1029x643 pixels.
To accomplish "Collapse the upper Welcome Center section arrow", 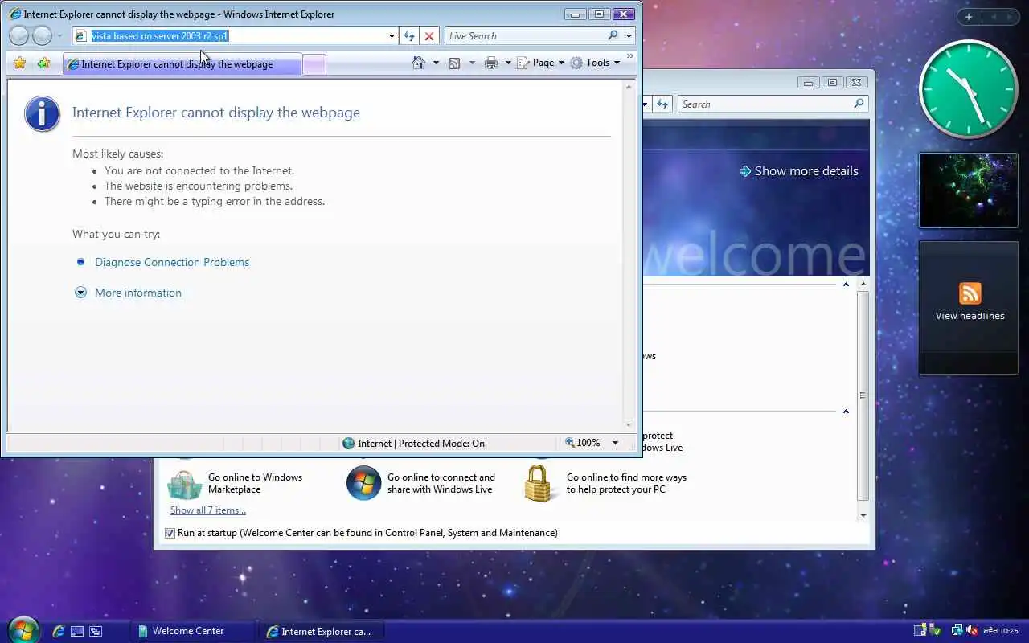I will point(846,285).
